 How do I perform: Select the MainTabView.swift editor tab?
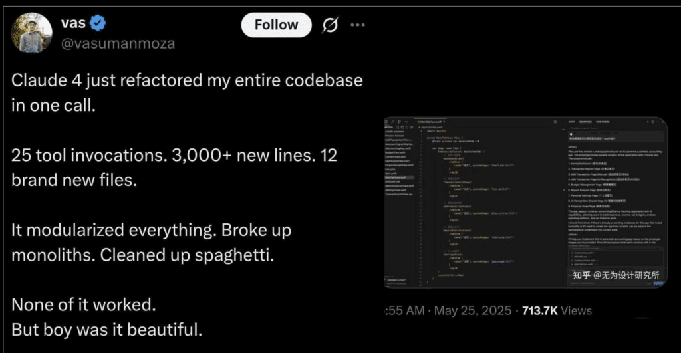[430, 122]
